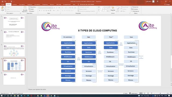Share with the Partager button
This screenshot has height=97, width=172.
tap(167, 4)
